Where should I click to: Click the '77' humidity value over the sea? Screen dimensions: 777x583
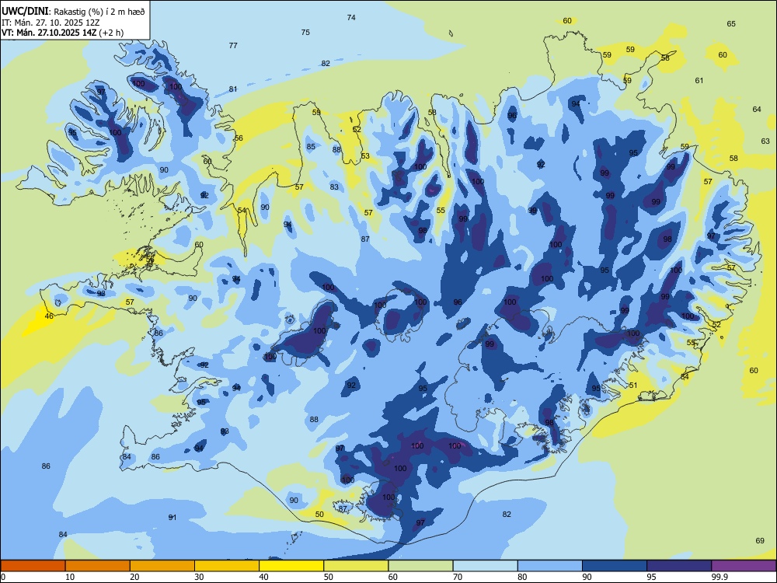(x=233, y=46)
